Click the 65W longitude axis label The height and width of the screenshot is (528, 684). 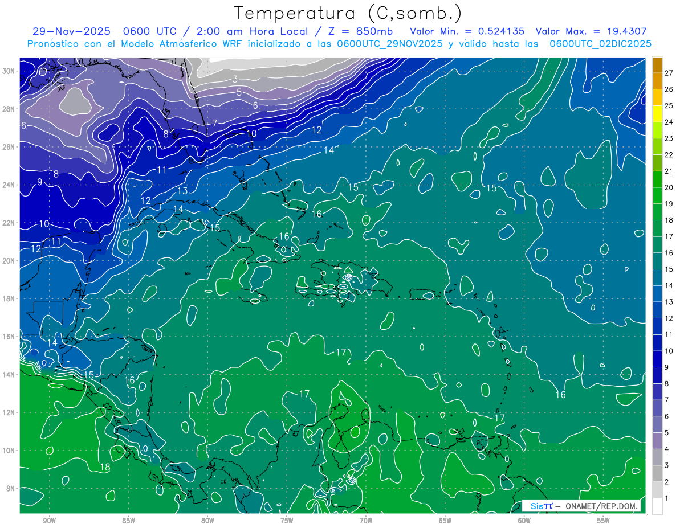coord(445,521)
